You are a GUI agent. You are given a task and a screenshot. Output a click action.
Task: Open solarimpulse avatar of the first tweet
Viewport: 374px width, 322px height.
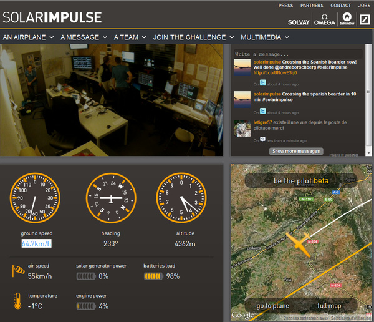point(242,67)
